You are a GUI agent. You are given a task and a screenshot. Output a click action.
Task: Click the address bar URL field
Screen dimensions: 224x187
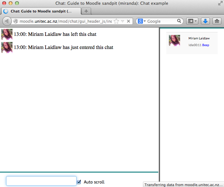66,21
